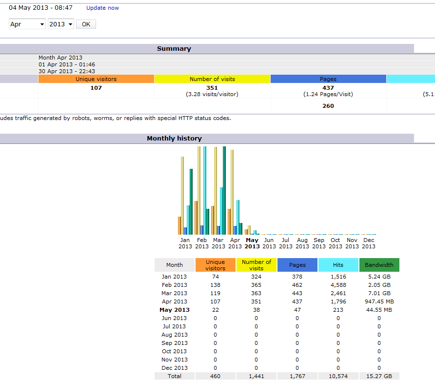Image resolution: width=435 pixels, height=382 pixels.
Task: Click the 1,796 hits cell
Action: click(338, 302)
